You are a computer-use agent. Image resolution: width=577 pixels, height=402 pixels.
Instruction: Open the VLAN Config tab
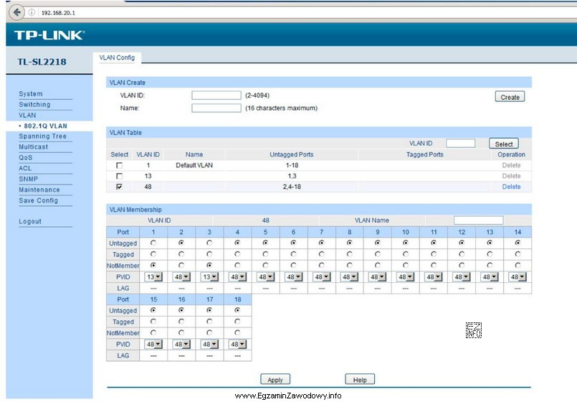[x=117, y=57]
